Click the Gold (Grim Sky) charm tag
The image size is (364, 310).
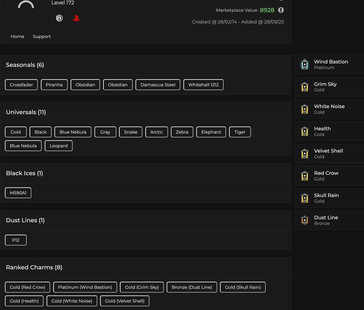tap(142, 287)
